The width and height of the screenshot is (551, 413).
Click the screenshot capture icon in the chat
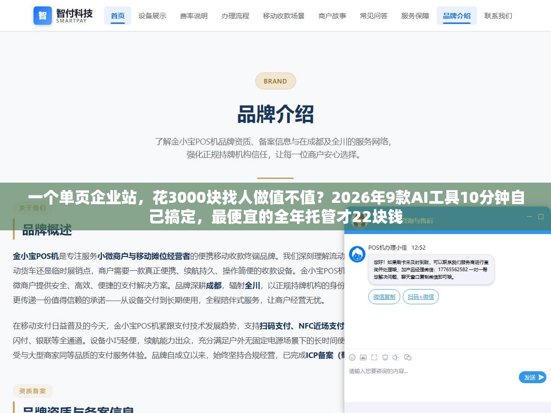[x=374, y=357]
